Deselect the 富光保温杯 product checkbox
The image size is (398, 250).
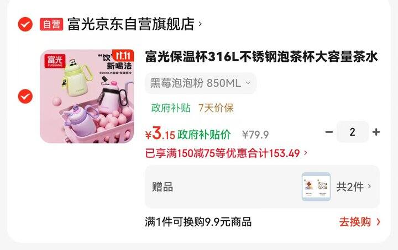25,96
